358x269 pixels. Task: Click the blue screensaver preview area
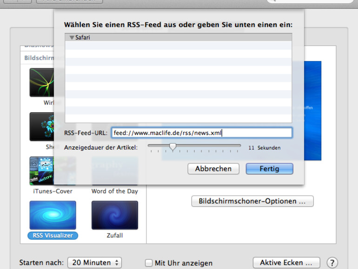tap(312, 111)
